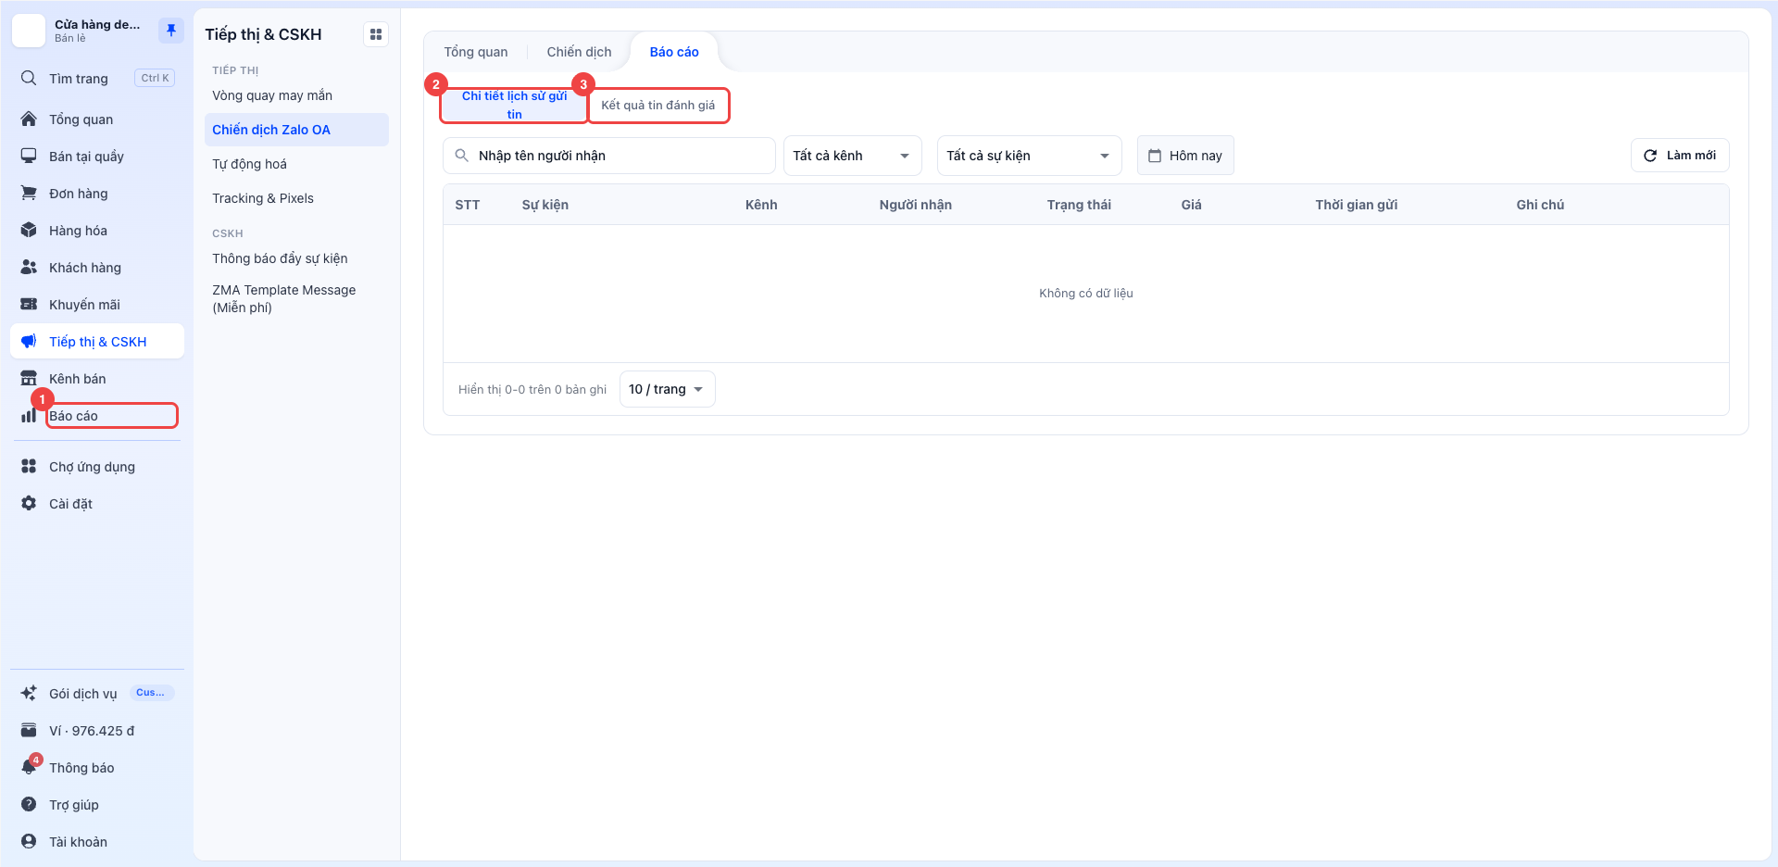Click the grid icon beside Tiếp thị & CSKH
The image size is (1778, 867).
(x=376, y=34)
